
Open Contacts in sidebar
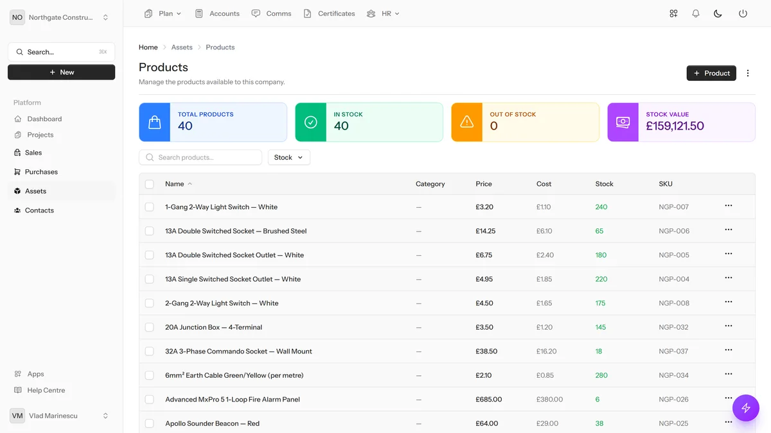tap(62, 210)
